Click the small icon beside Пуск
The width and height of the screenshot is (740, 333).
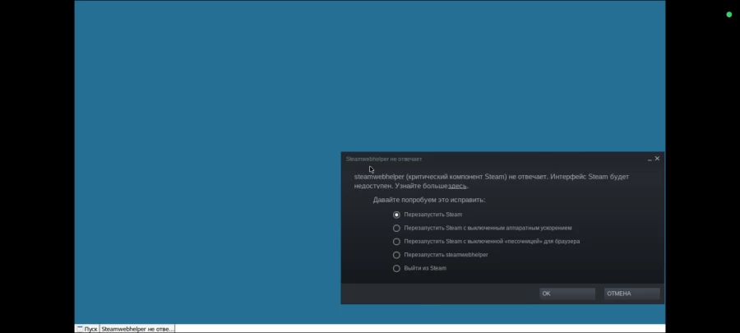click(x=80, y=328)
